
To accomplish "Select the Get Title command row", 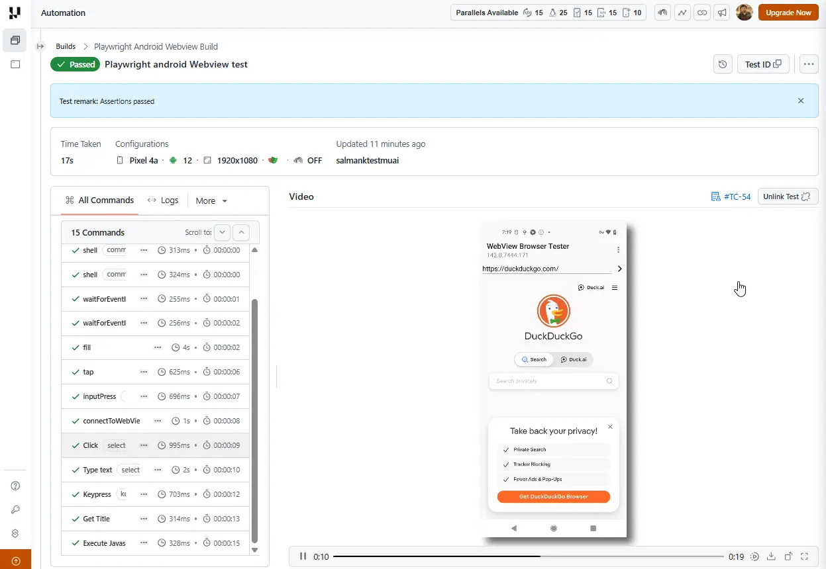I will tap(156, 519).
